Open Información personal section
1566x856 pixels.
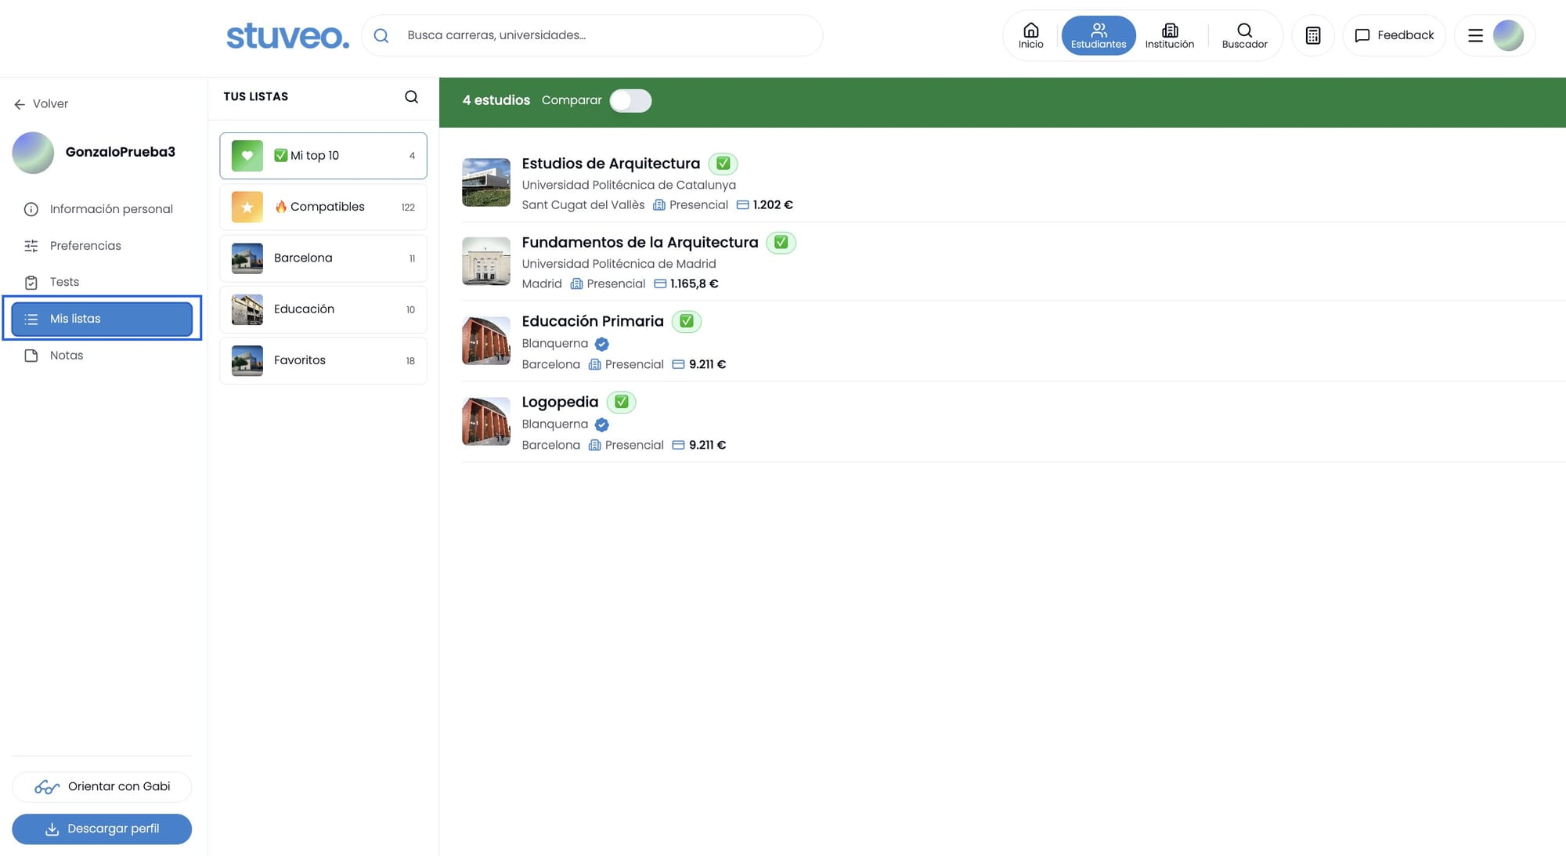tap(102, 209)
